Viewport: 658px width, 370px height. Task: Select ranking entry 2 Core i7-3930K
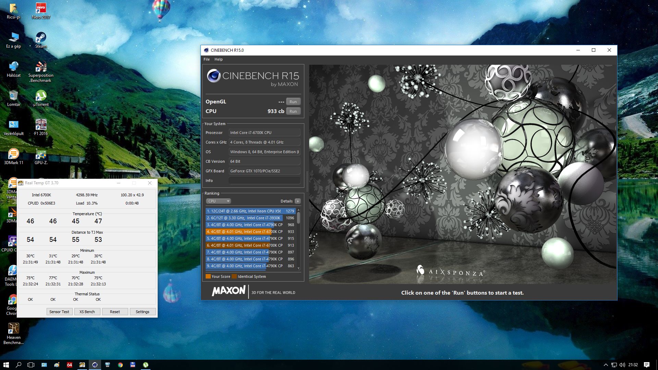[251, 218]
